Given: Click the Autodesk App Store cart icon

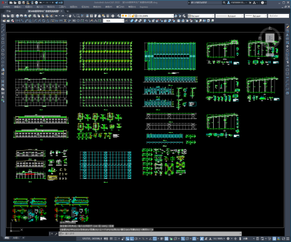Looking at the screenshot, I should pos(250,3).
